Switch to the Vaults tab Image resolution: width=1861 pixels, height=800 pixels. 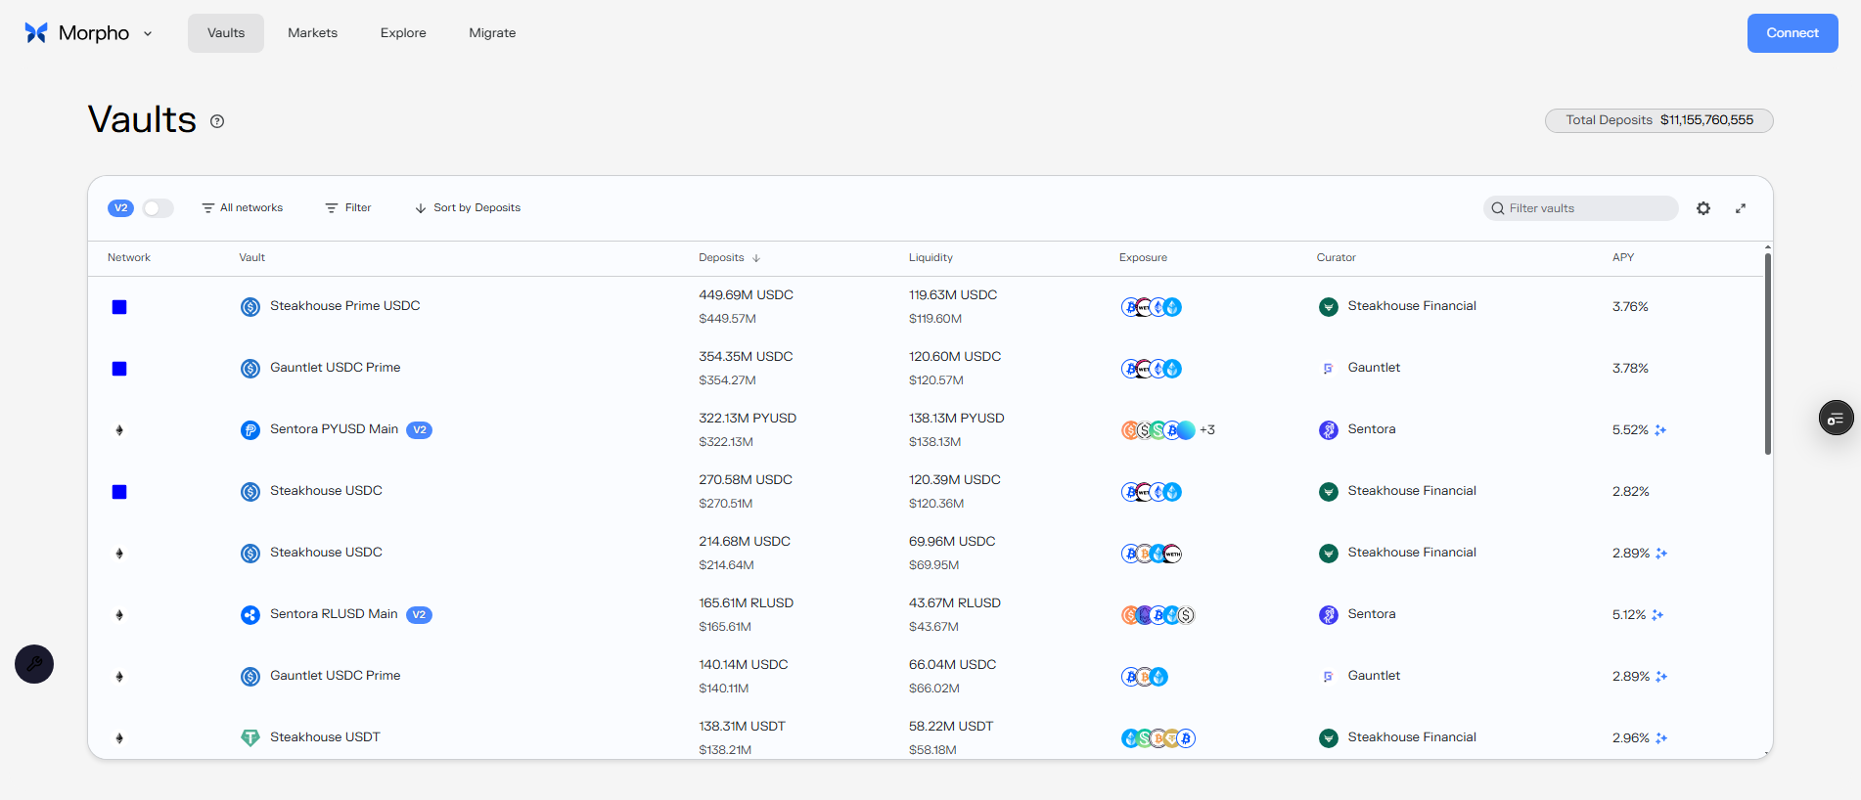226,33
